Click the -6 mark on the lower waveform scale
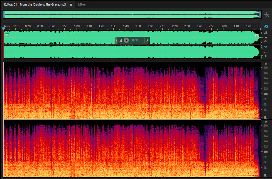This screenshot has height=179, width=272. point(265,56)
